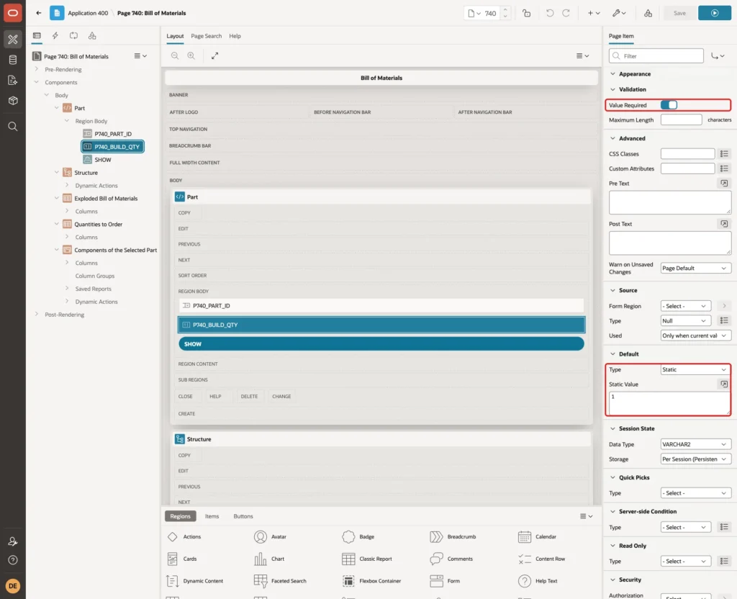Select the Layout tab
Viewport: 737px width, 599px height.
pyautogui.click(x=175, y=36)
